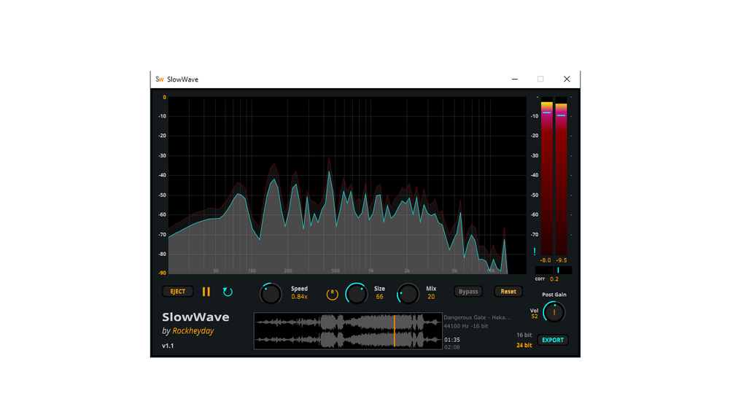Eject the loaded audio file

tap(178, 292)
